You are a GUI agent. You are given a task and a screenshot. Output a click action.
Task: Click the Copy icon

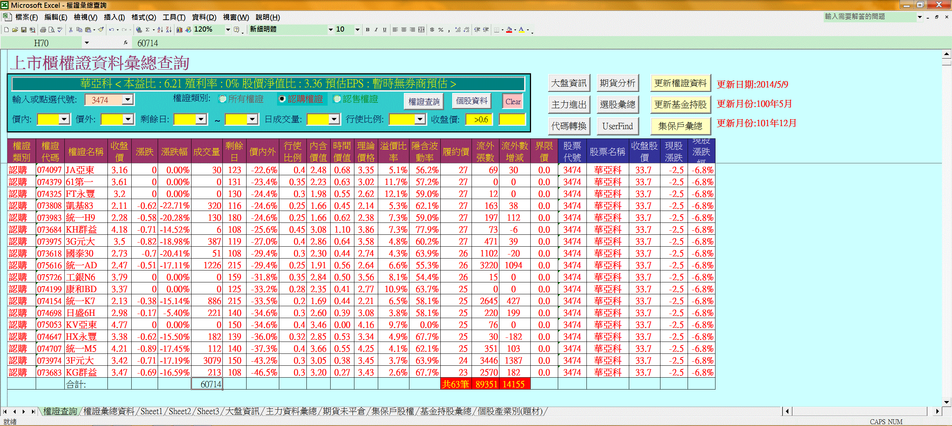[x=79, y=30]
